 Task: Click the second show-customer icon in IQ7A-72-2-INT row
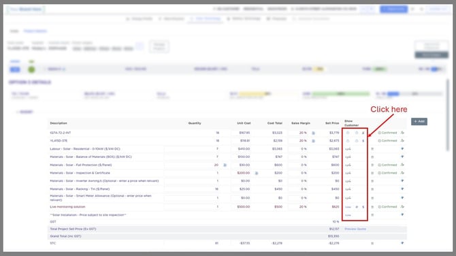point(357,133)
